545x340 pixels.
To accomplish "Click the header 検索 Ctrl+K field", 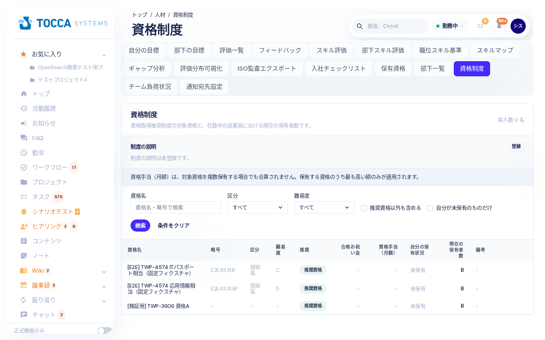I will click(x=390, y=26).
